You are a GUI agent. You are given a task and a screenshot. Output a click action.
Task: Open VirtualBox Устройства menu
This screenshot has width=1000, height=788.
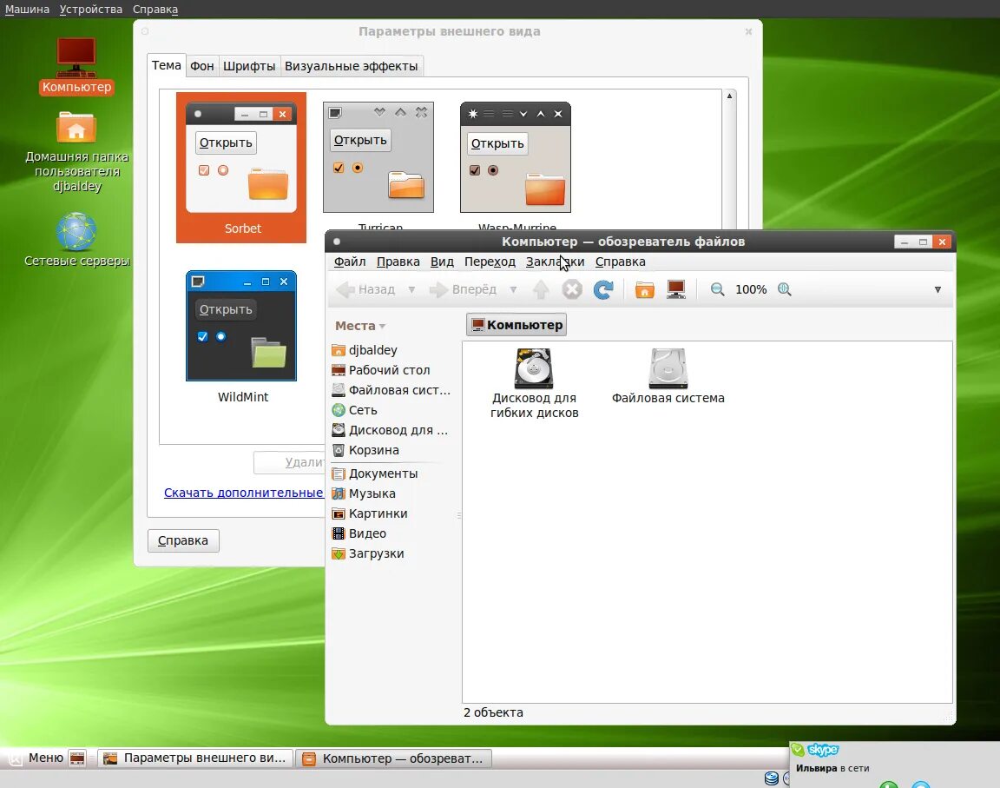tap(90, 9)
